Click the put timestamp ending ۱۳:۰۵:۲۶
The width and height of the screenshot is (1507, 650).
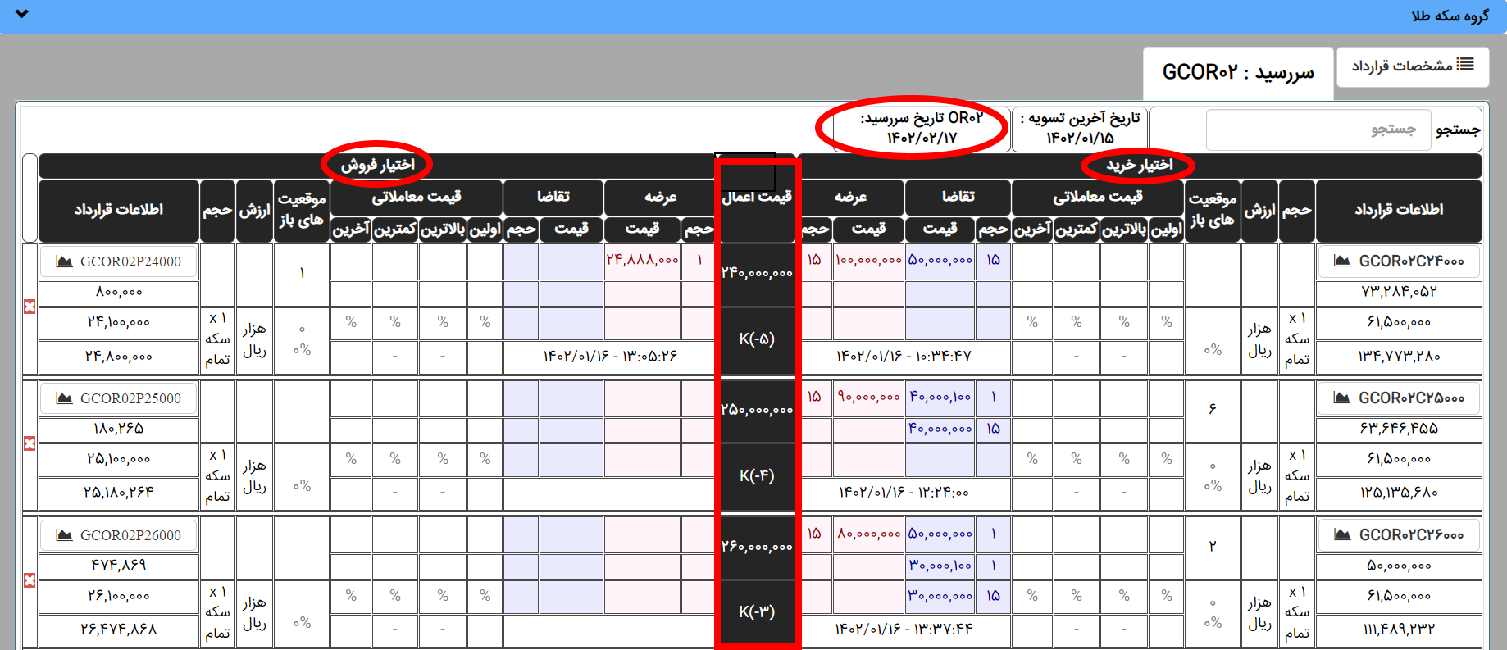(609, 357)
